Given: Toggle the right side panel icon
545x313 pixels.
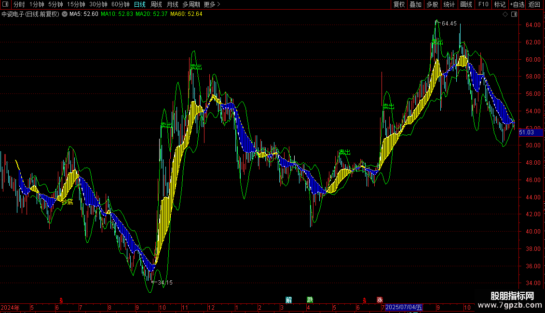Looking at the screenshot, I should [x=514, y=14].
